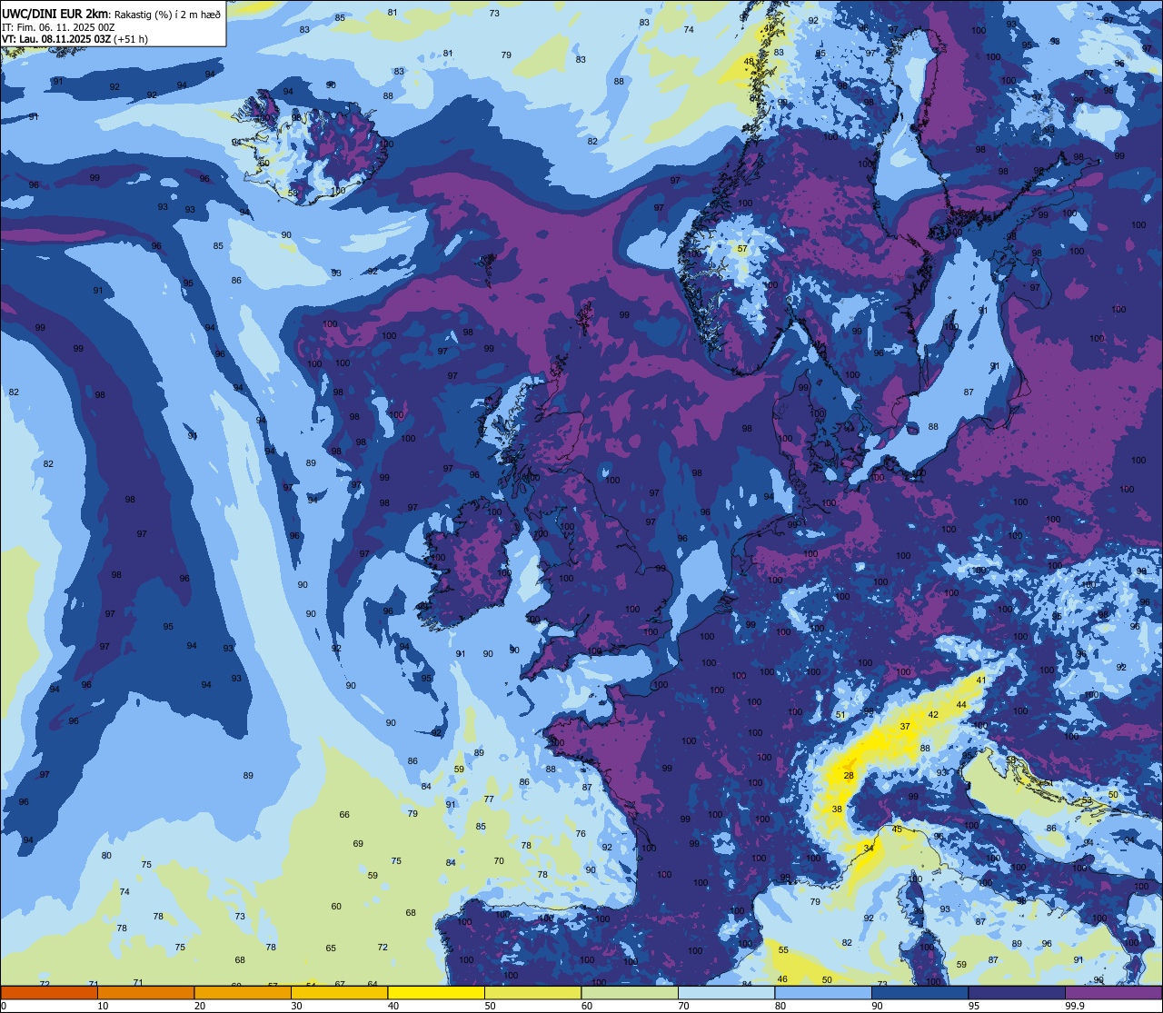Click 'Rakastig (%) í 2 m hæð' label

[167, 14]
